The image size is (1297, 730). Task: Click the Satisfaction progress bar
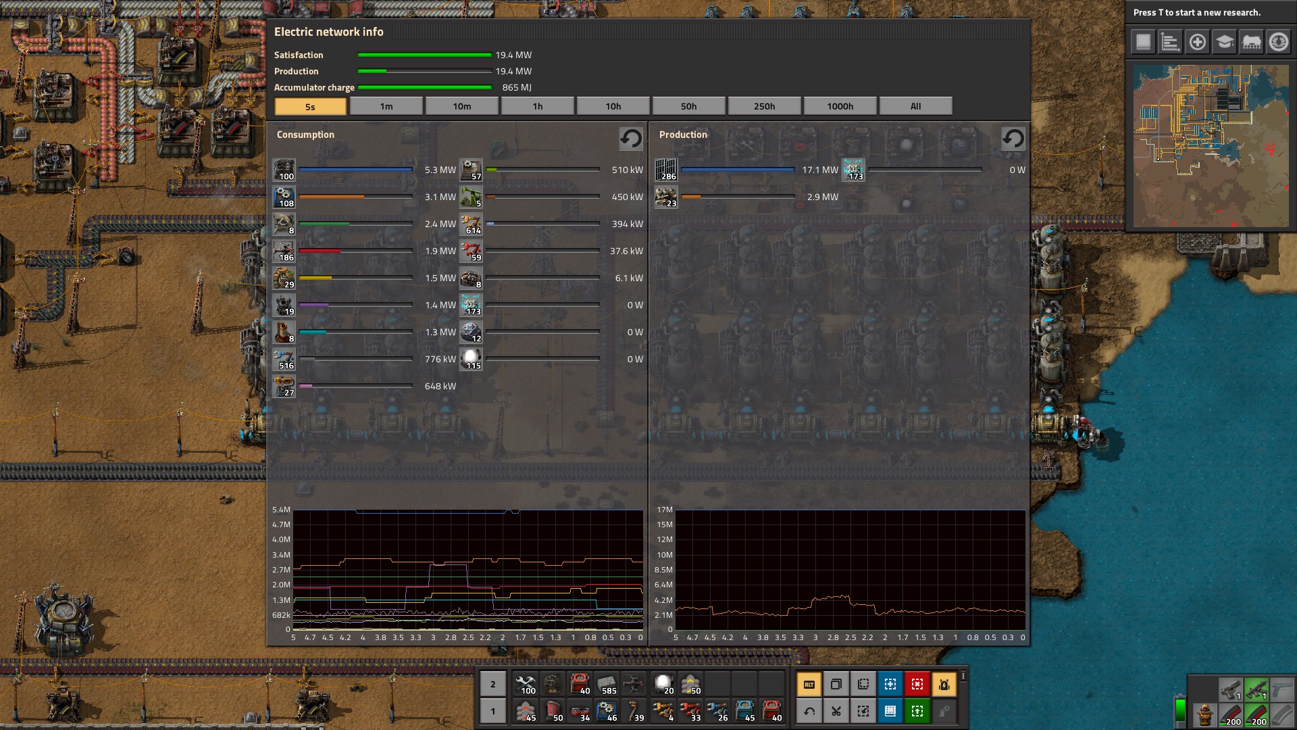point(424,55)
